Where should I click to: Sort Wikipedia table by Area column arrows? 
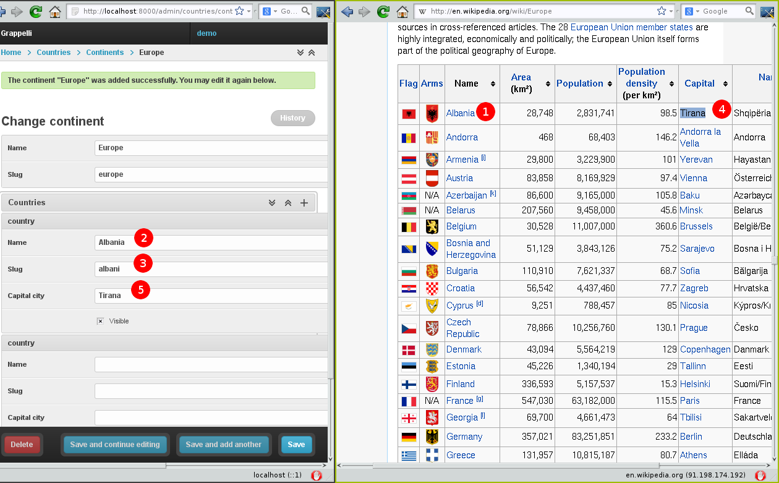tap(548, 83)
